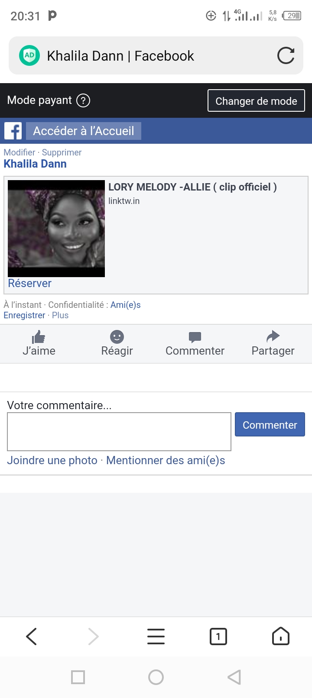Go back with browser back arrow
Image resolution: width=312 pixels, height=698 pixels.
[31, 637]
